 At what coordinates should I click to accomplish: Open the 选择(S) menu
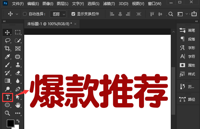click(x=93, y=4)
